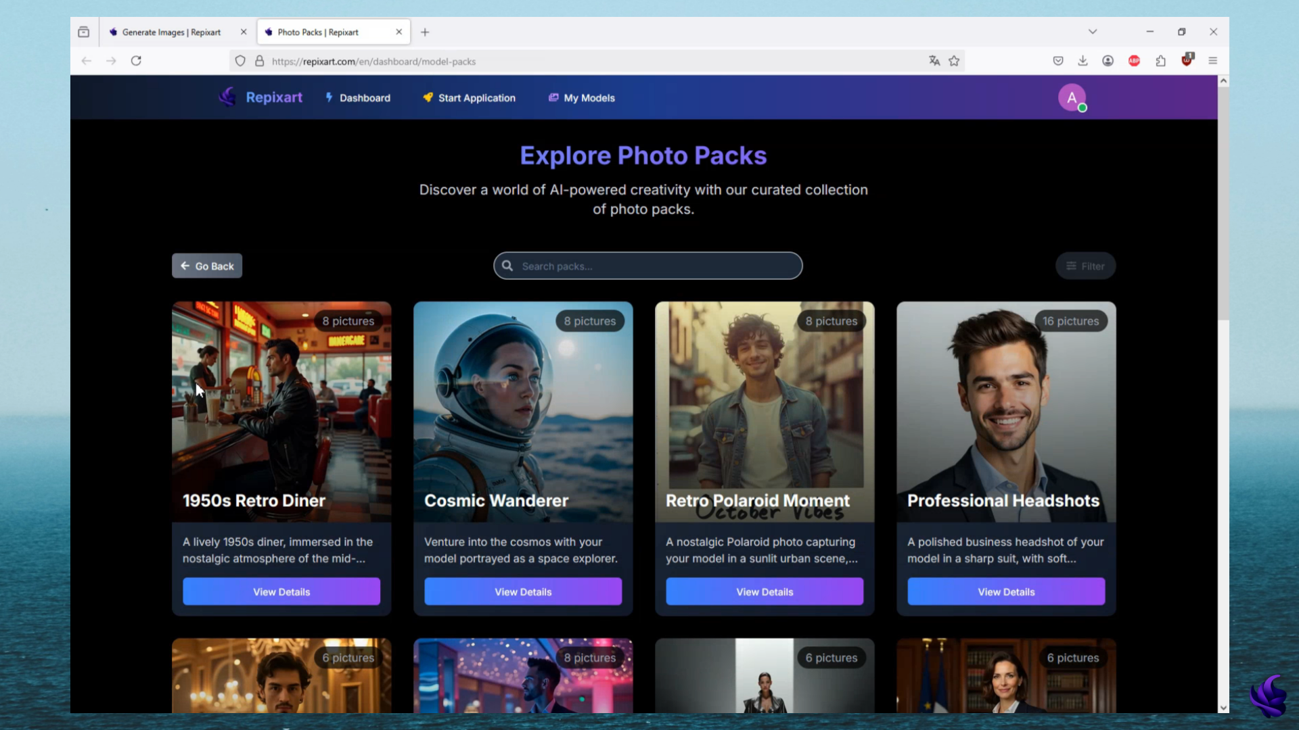The height and width of the screenshot is (730, 1299).
Task: Go to Dashboard in navbar
Action: point(357,98)
